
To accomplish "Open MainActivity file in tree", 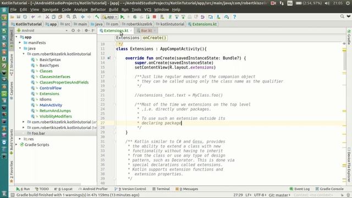I will coord(51,105).
